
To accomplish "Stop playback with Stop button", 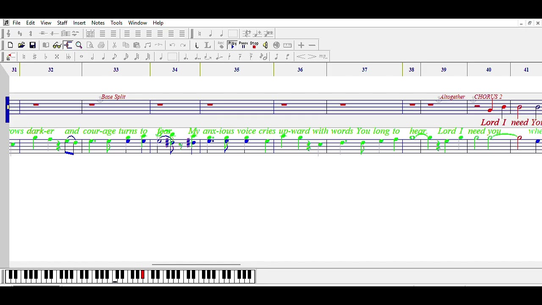I will pyautogui.click(x=254, y=45).
